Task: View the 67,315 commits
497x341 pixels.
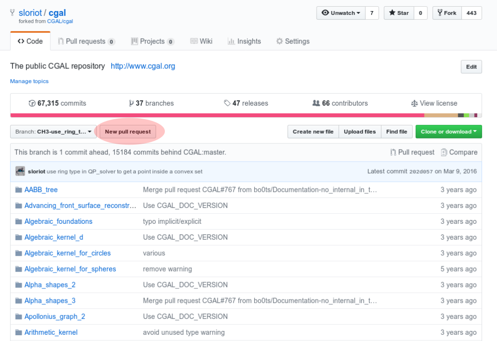Action: (58, 103)
